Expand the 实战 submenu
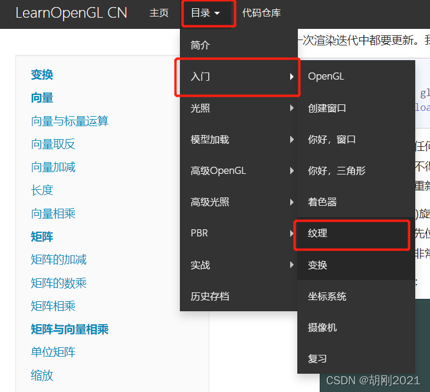 238,265
